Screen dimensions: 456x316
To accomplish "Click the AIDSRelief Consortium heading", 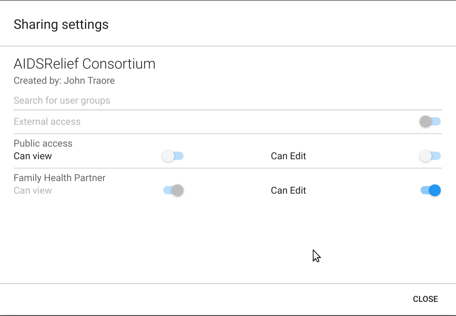I will [85, 64].
